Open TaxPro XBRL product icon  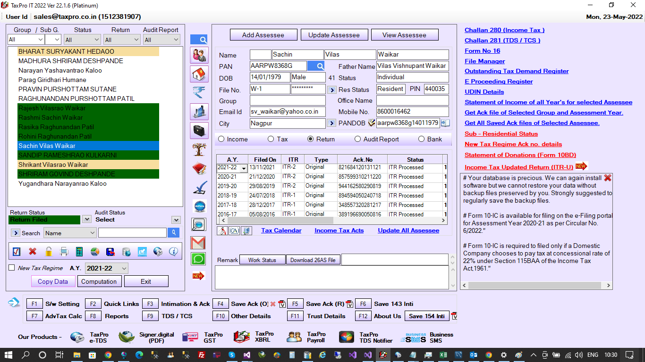241,337
